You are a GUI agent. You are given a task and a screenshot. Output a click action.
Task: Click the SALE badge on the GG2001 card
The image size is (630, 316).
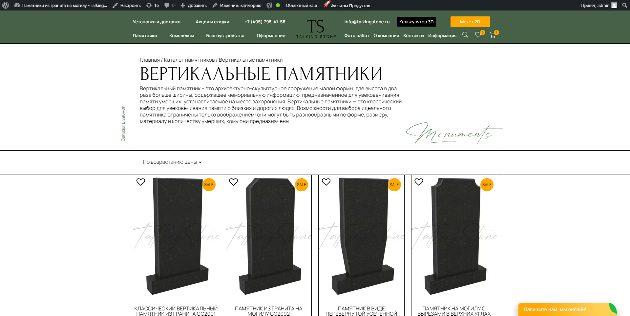[209, 185]
